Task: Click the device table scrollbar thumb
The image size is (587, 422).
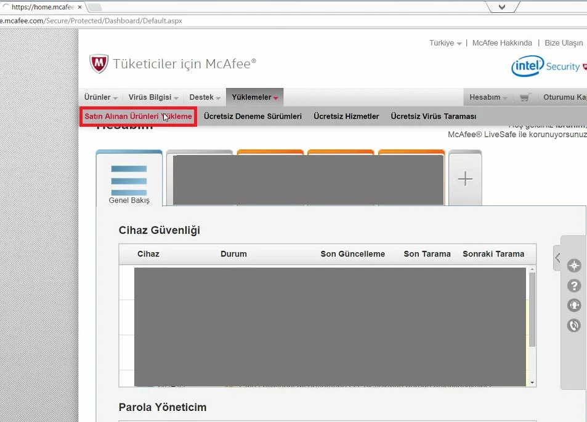Action: 532,309
